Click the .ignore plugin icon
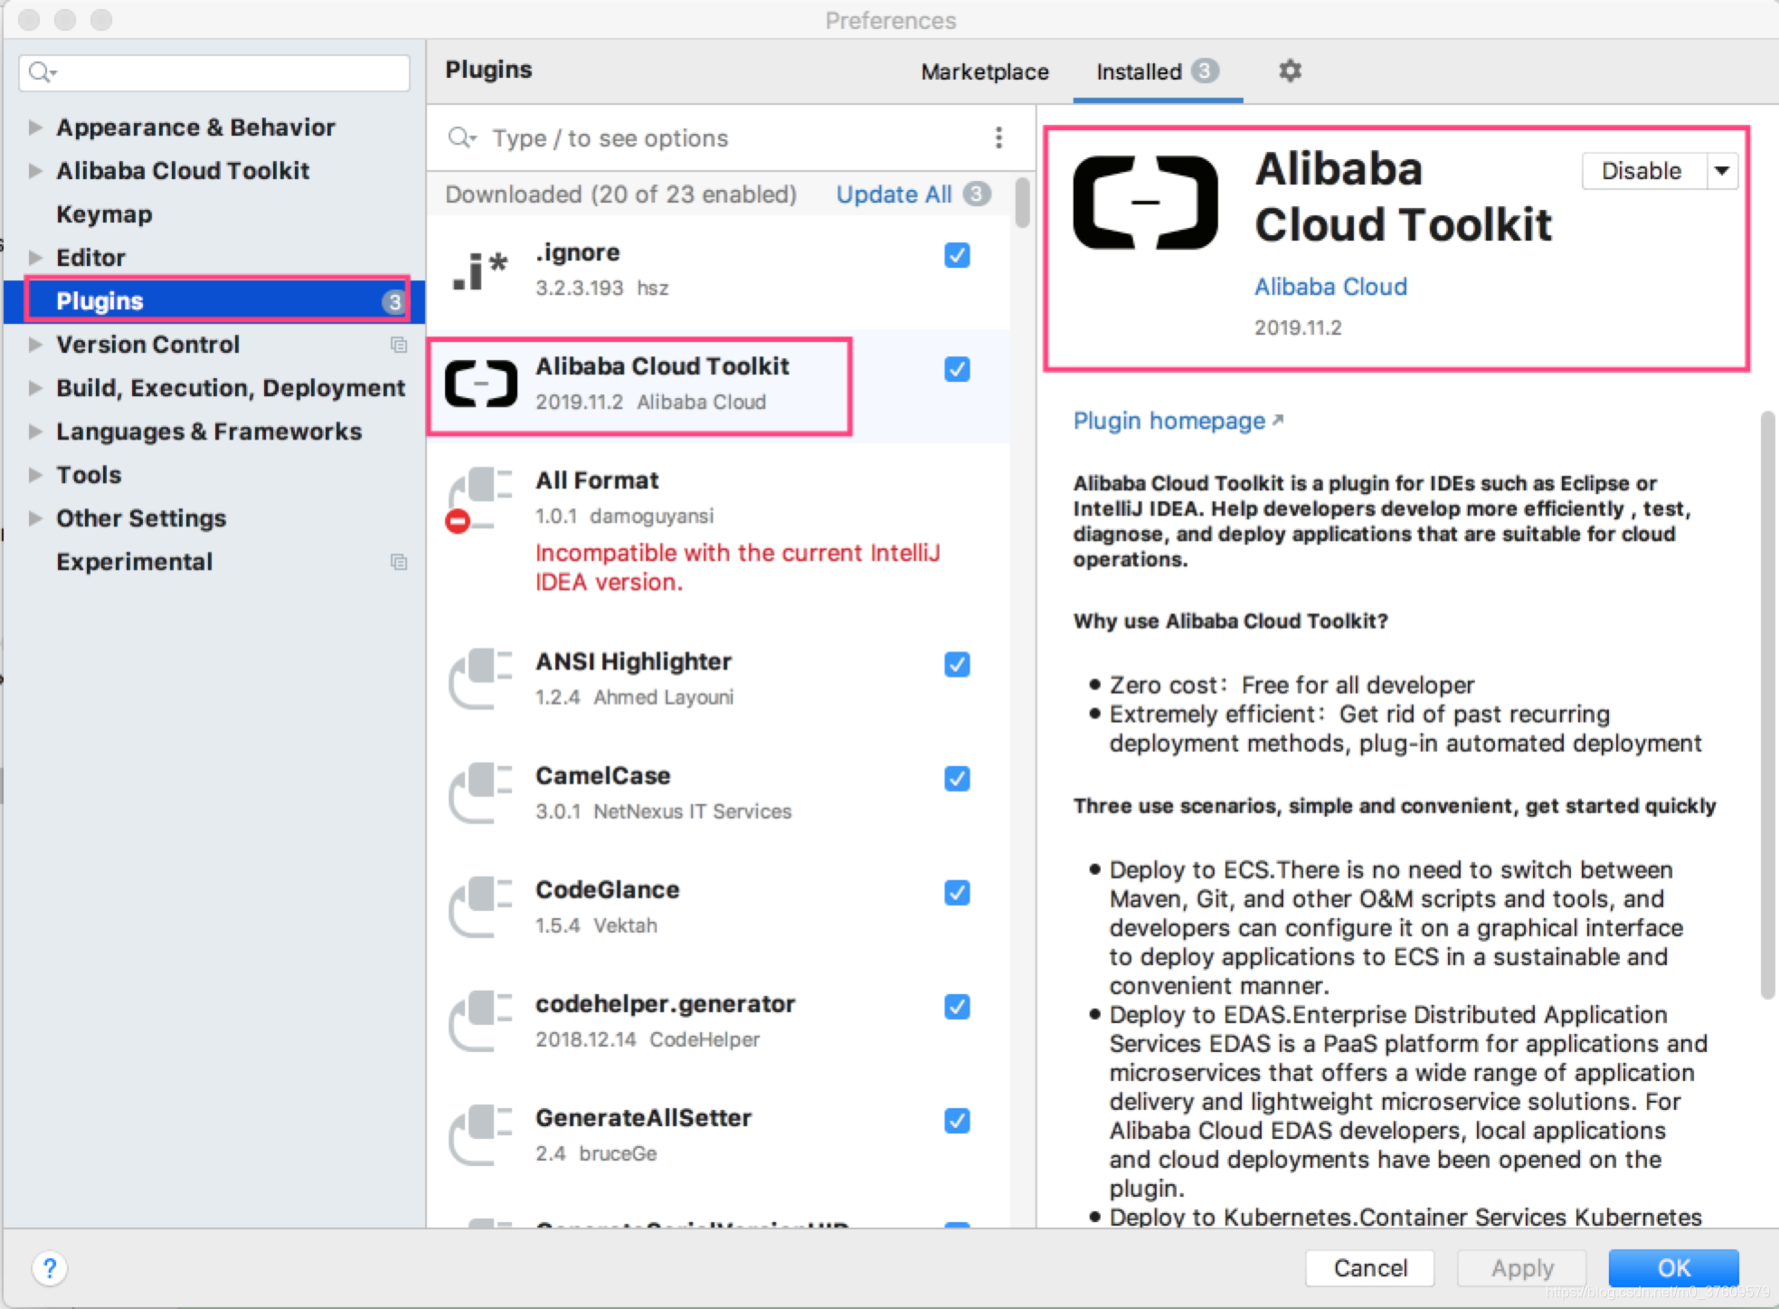 478,270
